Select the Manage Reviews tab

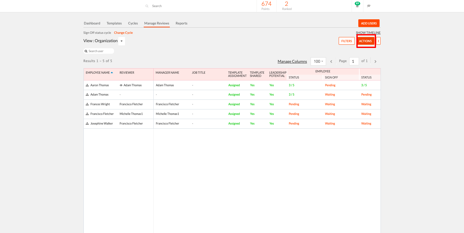pos(157,23)
